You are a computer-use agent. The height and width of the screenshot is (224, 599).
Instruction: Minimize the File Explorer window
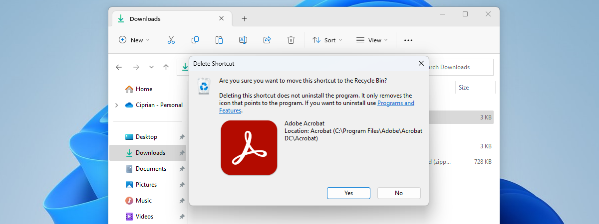coord(442,14)
